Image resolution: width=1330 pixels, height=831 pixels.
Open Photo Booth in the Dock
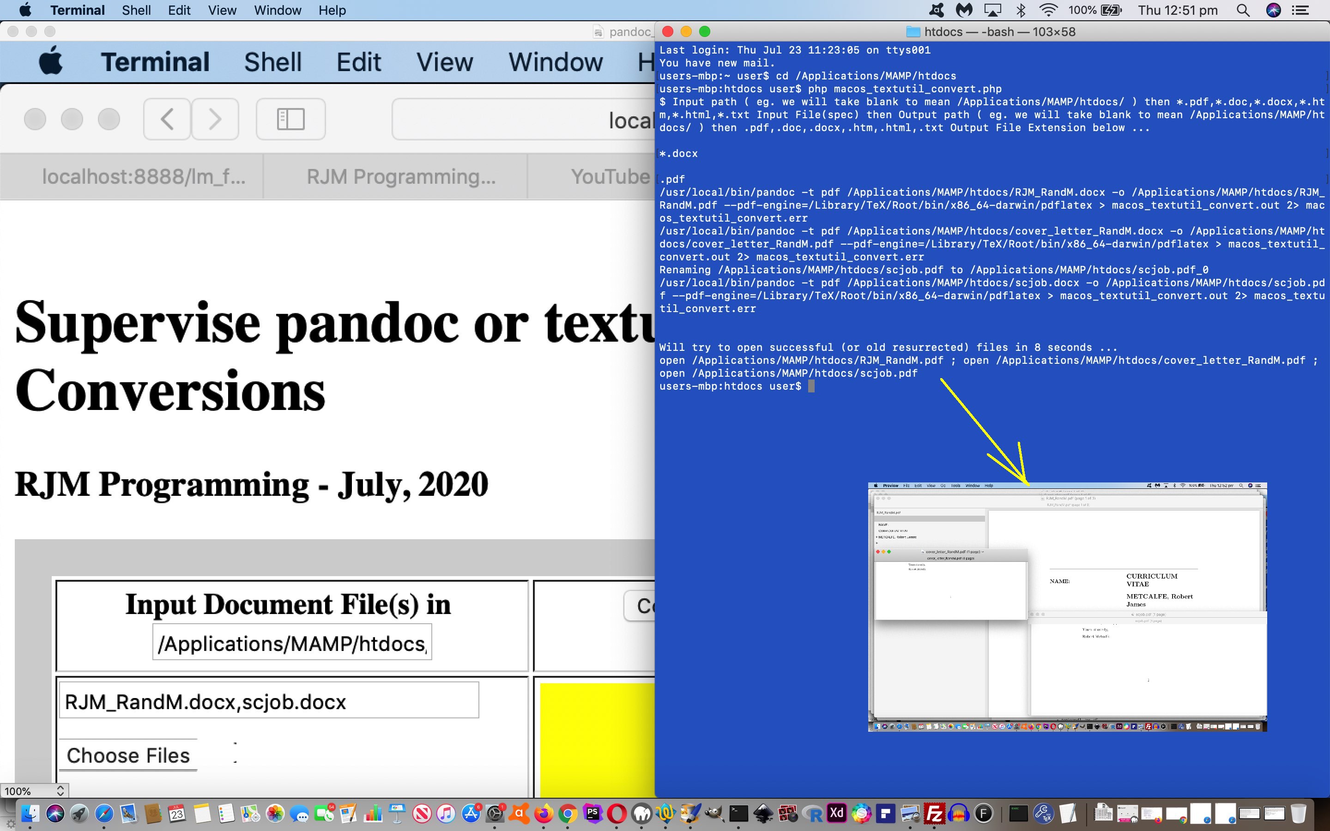click(787, 813)
